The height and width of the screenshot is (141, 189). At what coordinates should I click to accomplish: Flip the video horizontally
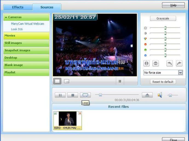point(147,63)
